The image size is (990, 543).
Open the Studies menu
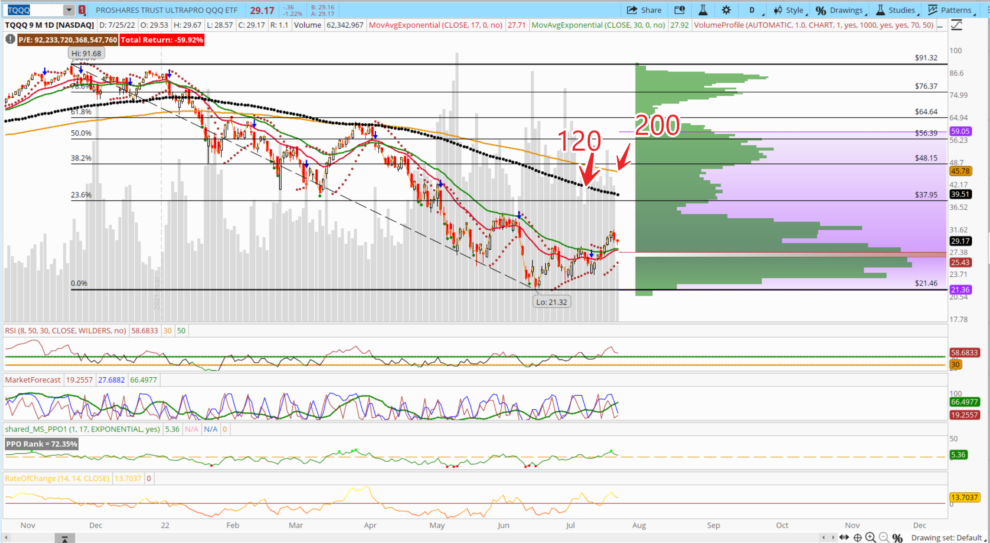tap(897, 10)
